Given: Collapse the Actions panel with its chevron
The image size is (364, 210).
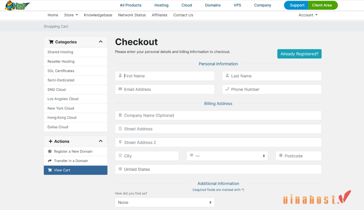Looking at the screenshot, I should [x=101, y=141].
